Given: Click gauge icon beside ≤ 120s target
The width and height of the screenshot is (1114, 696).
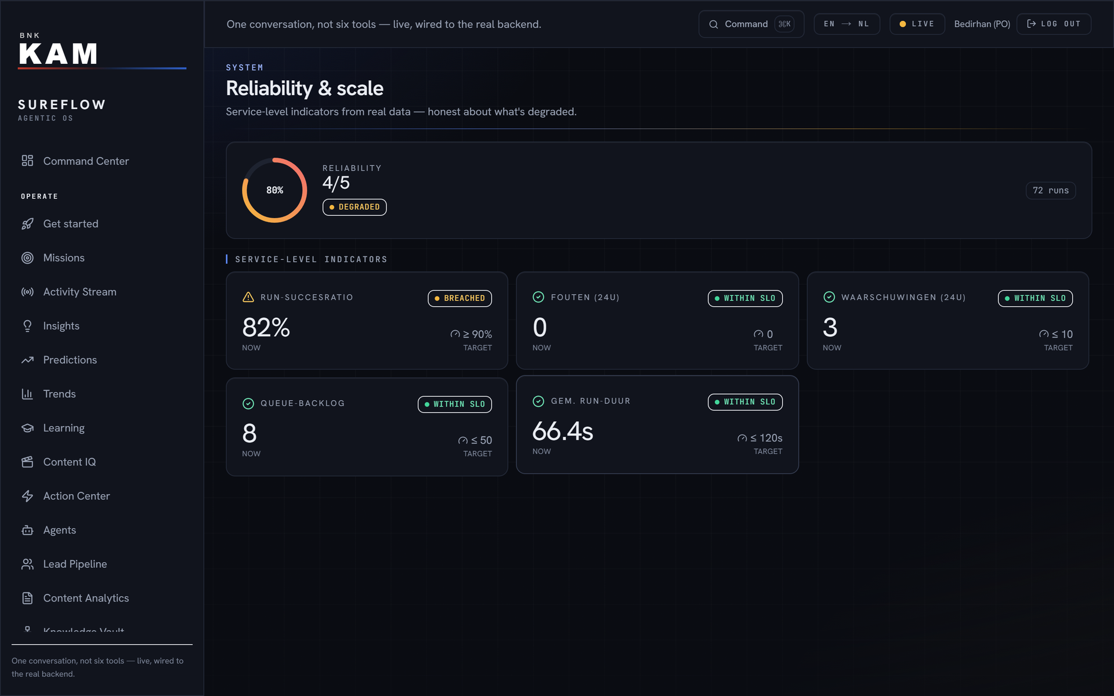Looking at the screenshot, I should click(742, 438).
